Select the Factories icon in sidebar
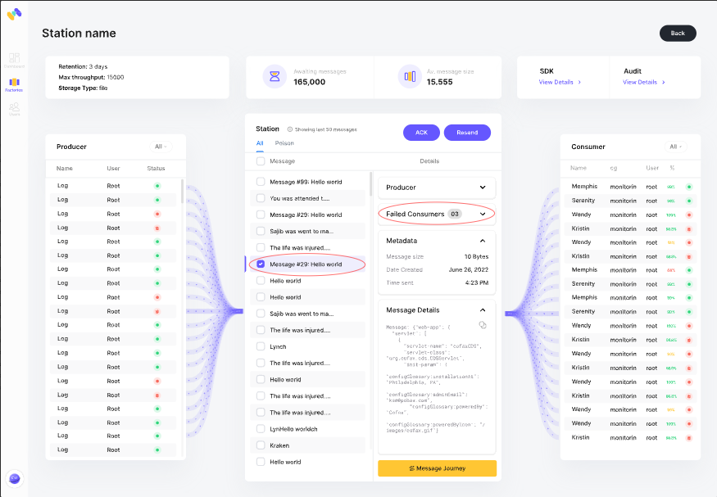Viewport: 717px width, 497px height. tap(14, 84)
